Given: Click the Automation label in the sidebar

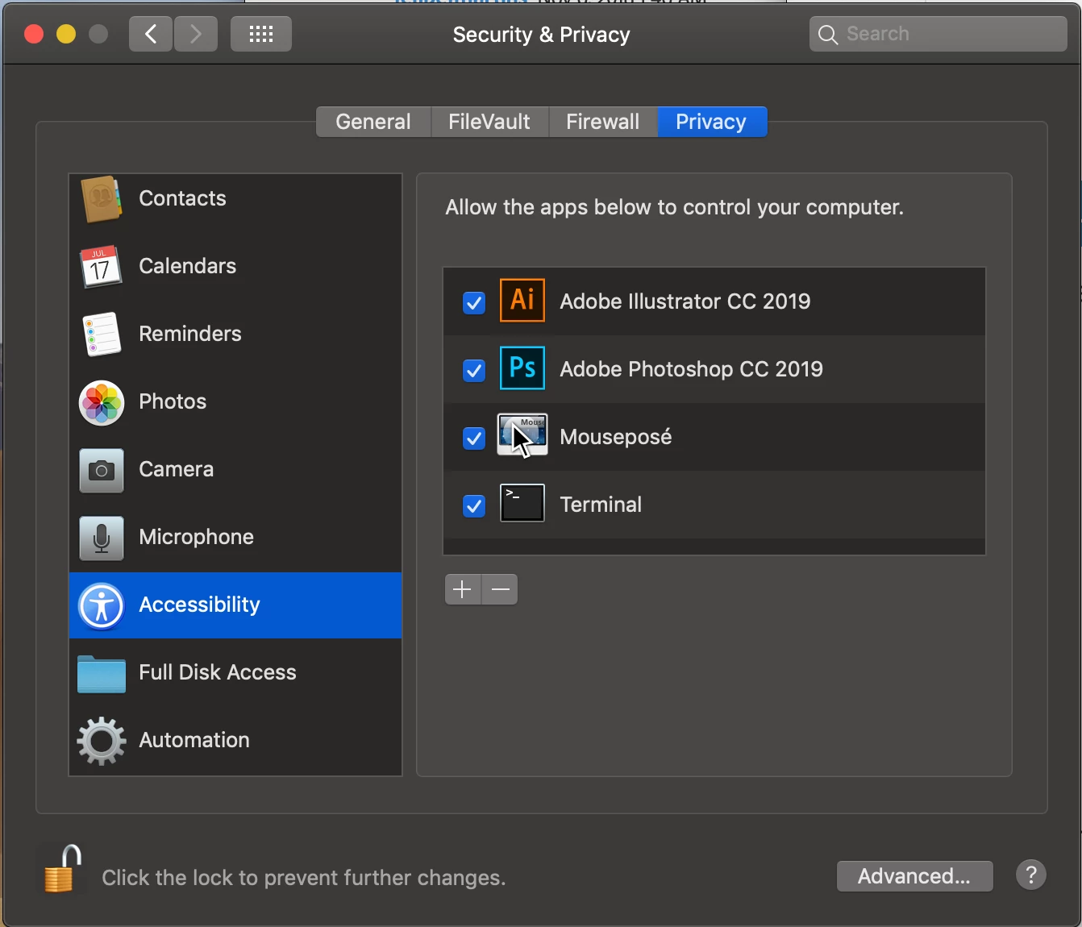Looking at the screenshot, I should tap(194, 740).
